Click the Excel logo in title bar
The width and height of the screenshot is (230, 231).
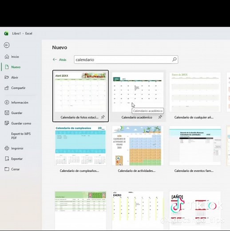coord(6,33)
